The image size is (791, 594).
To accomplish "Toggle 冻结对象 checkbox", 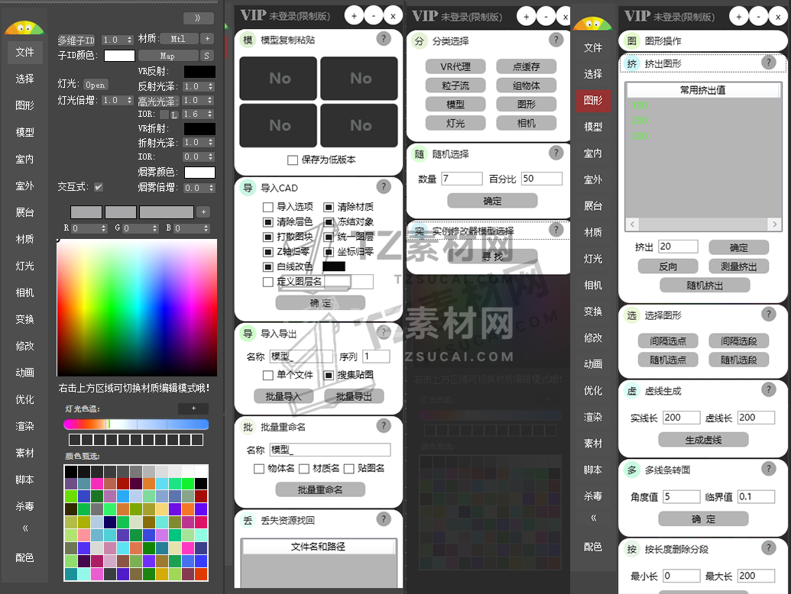I will point(329,221).
